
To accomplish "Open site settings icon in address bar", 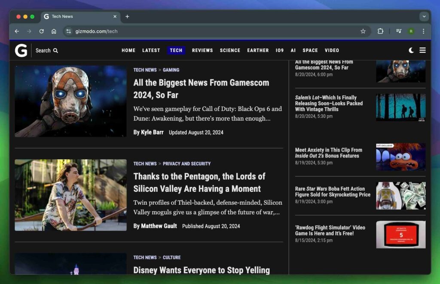I will pyautogui.click(x=69, y=31).
